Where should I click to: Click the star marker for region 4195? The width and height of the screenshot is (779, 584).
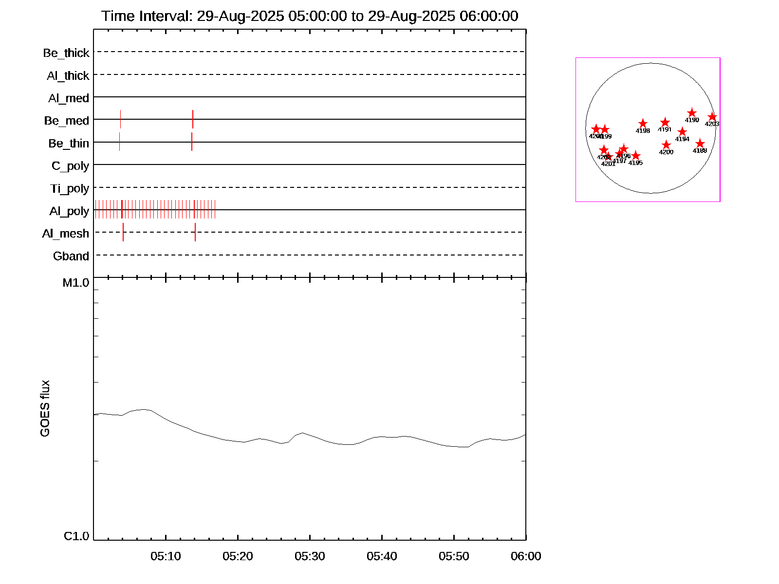click(x=635, y=156)
